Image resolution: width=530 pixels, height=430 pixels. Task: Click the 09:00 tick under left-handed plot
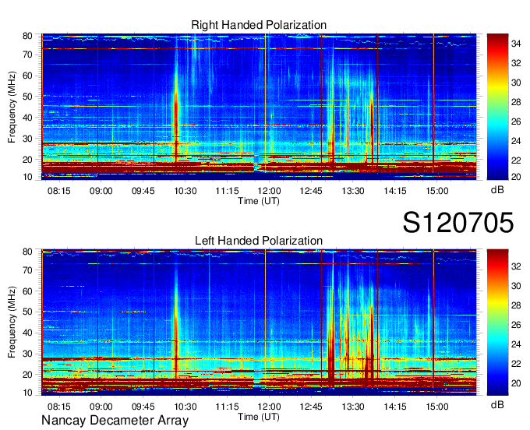[x=101, y=407]
